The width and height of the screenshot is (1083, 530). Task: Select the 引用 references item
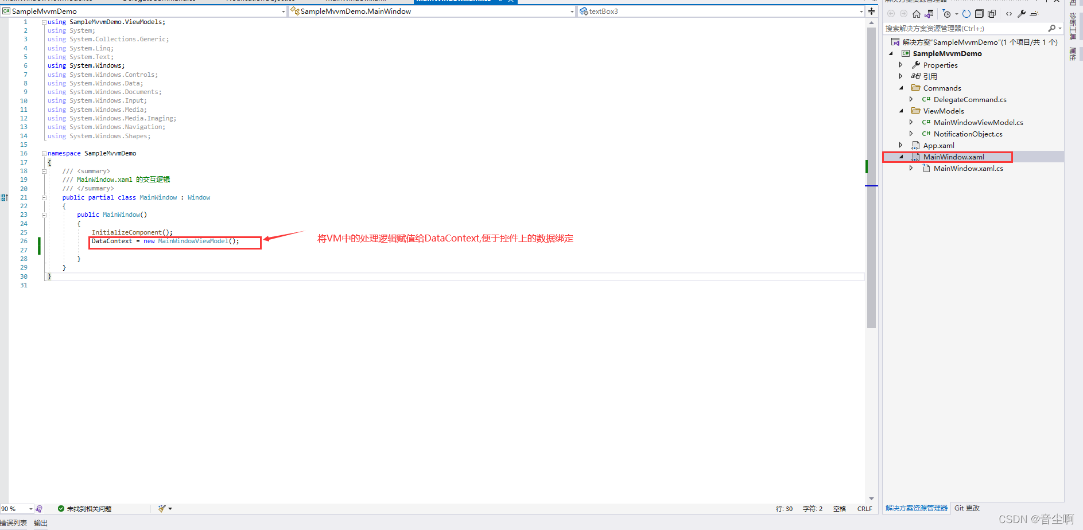[x=930, y=76]
